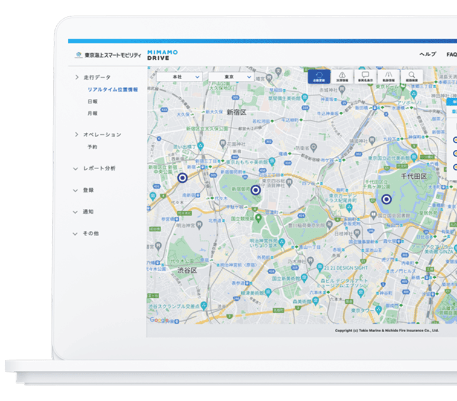Screen dimensions: 457x401
Task: Click the 日枝神社 shrine pin
Action: tap(357, 233)
